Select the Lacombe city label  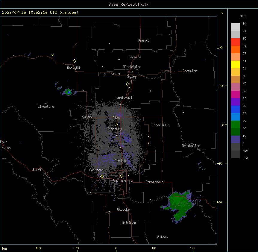click(135, 57)
